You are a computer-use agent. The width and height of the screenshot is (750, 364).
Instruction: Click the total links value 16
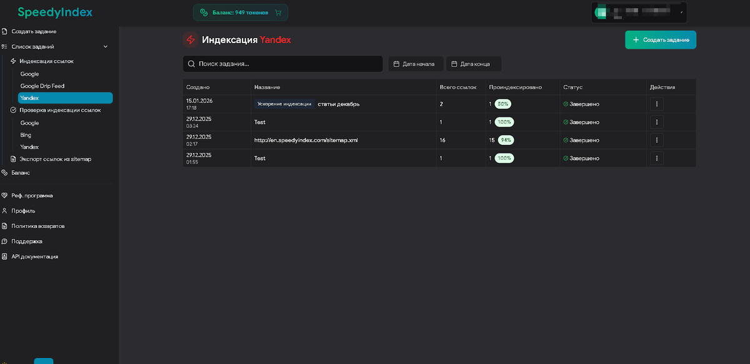click(x=442, y=140)
